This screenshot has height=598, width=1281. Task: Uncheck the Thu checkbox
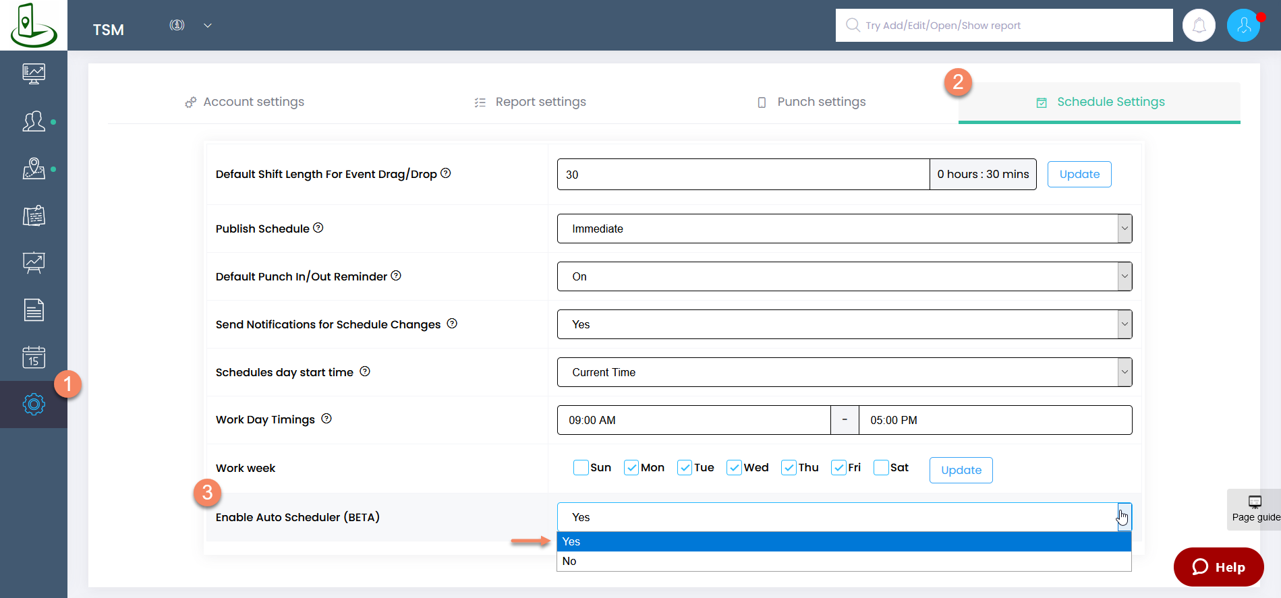coord(789,467)
